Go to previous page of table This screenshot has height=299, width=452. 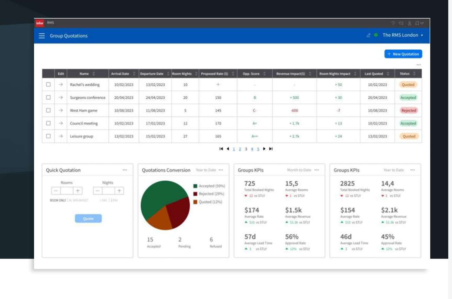click(228, 149)
